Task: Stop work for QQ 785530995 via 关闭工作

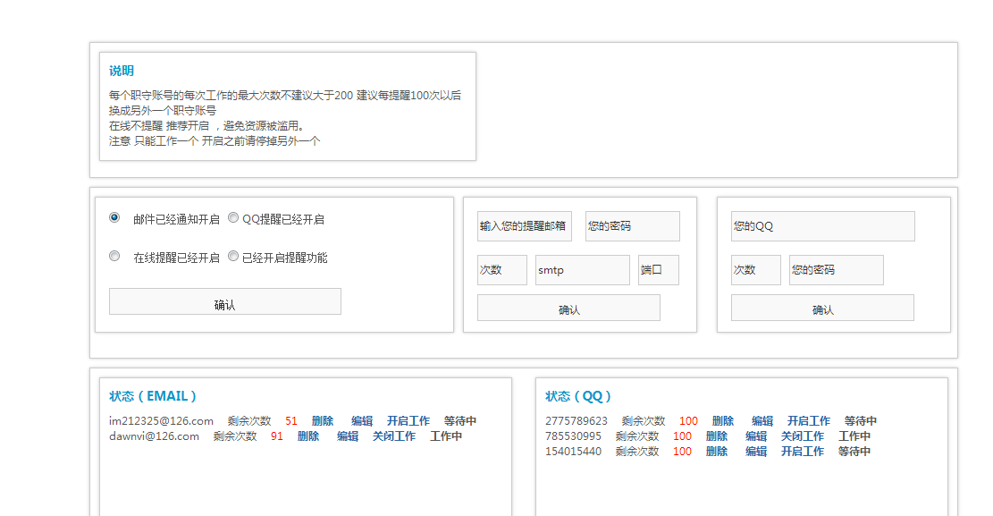Action: [802, 436]
